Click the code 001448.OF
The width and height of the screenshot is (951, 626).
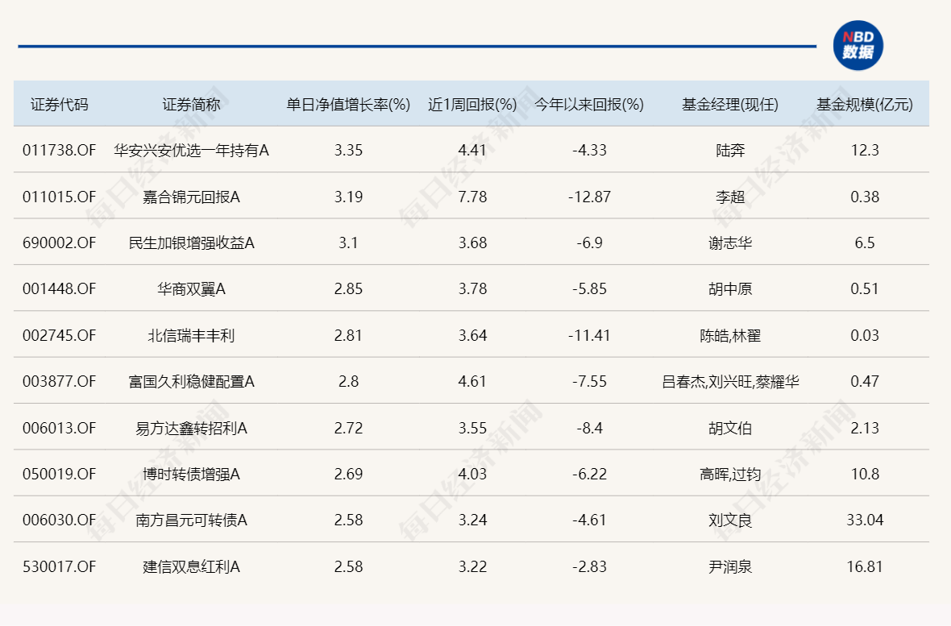60,288
